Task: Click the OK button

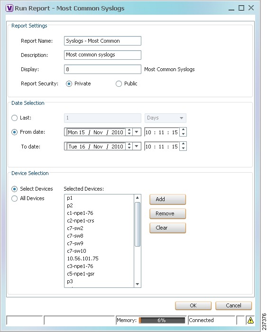Action: [193, 305]
